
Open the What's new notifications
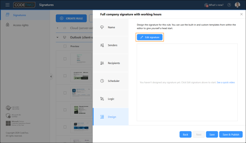pos(214,5)
